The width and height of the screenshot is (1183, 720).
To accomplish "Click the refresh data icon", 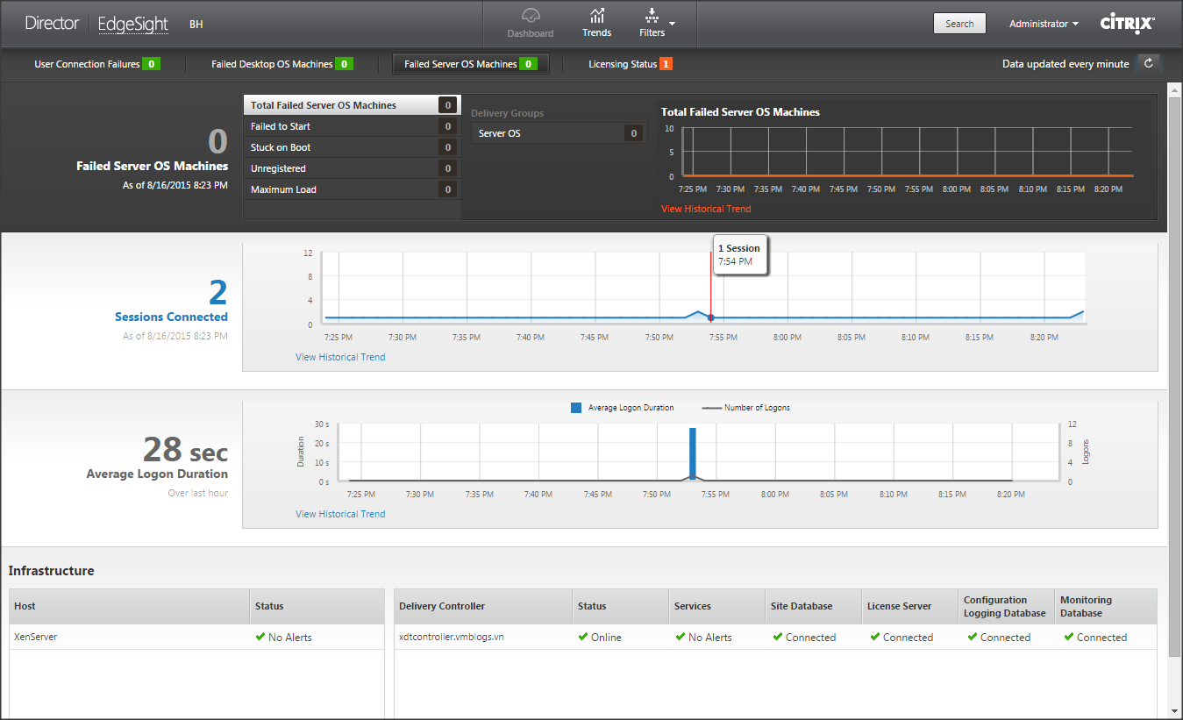I will click(x=1148, y=63).
